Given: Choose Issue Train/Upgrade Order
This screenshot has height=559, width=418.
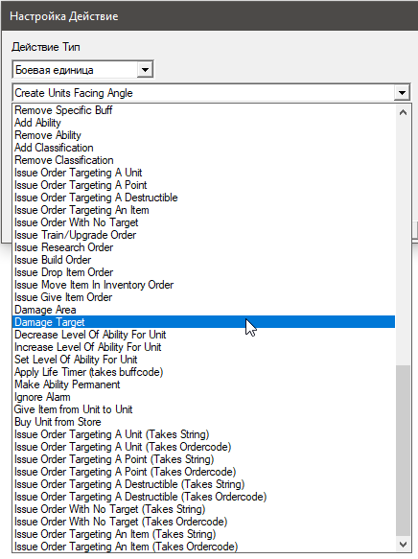Looking at the screenshot, I should (204, 235).
